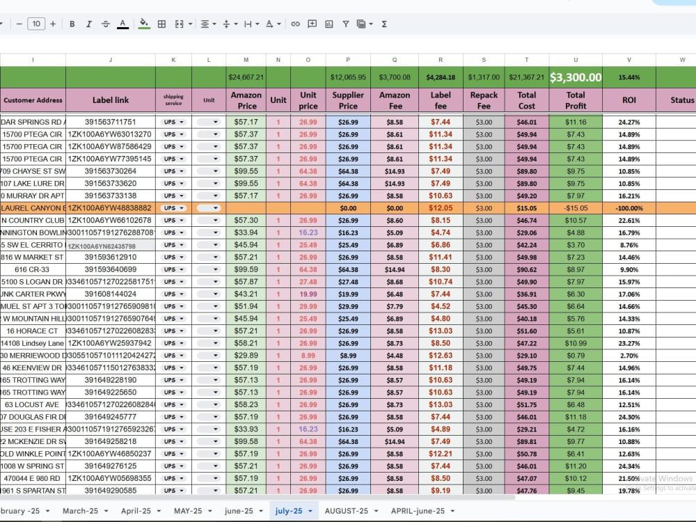Open AUGUST-25 tab menu arrow
This screenshot has height=522, width=696.
click(376, 512)
